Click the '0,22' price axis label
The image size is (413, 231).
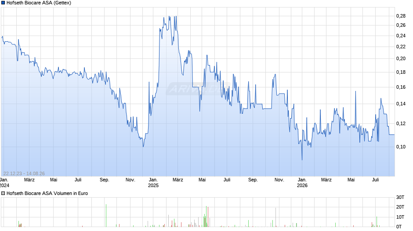[x=401, y=47]
